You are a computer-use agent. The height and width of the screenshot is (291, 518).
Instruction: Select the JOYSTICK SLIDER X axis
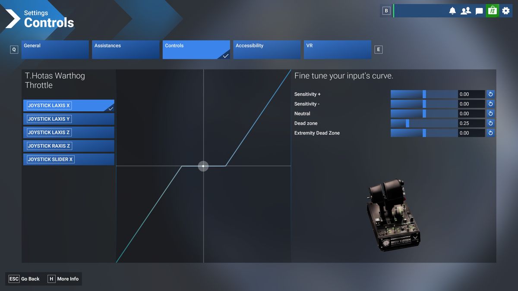pyautogui.click(x=69, y=160)
